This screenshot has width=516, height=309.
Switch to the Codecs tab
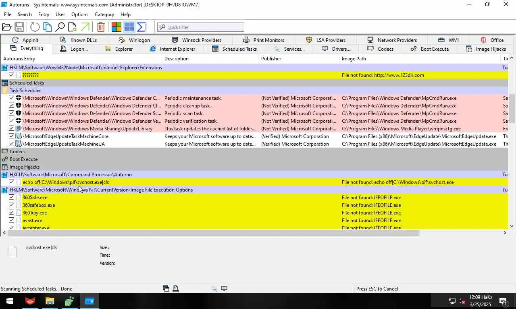[380, 49]
